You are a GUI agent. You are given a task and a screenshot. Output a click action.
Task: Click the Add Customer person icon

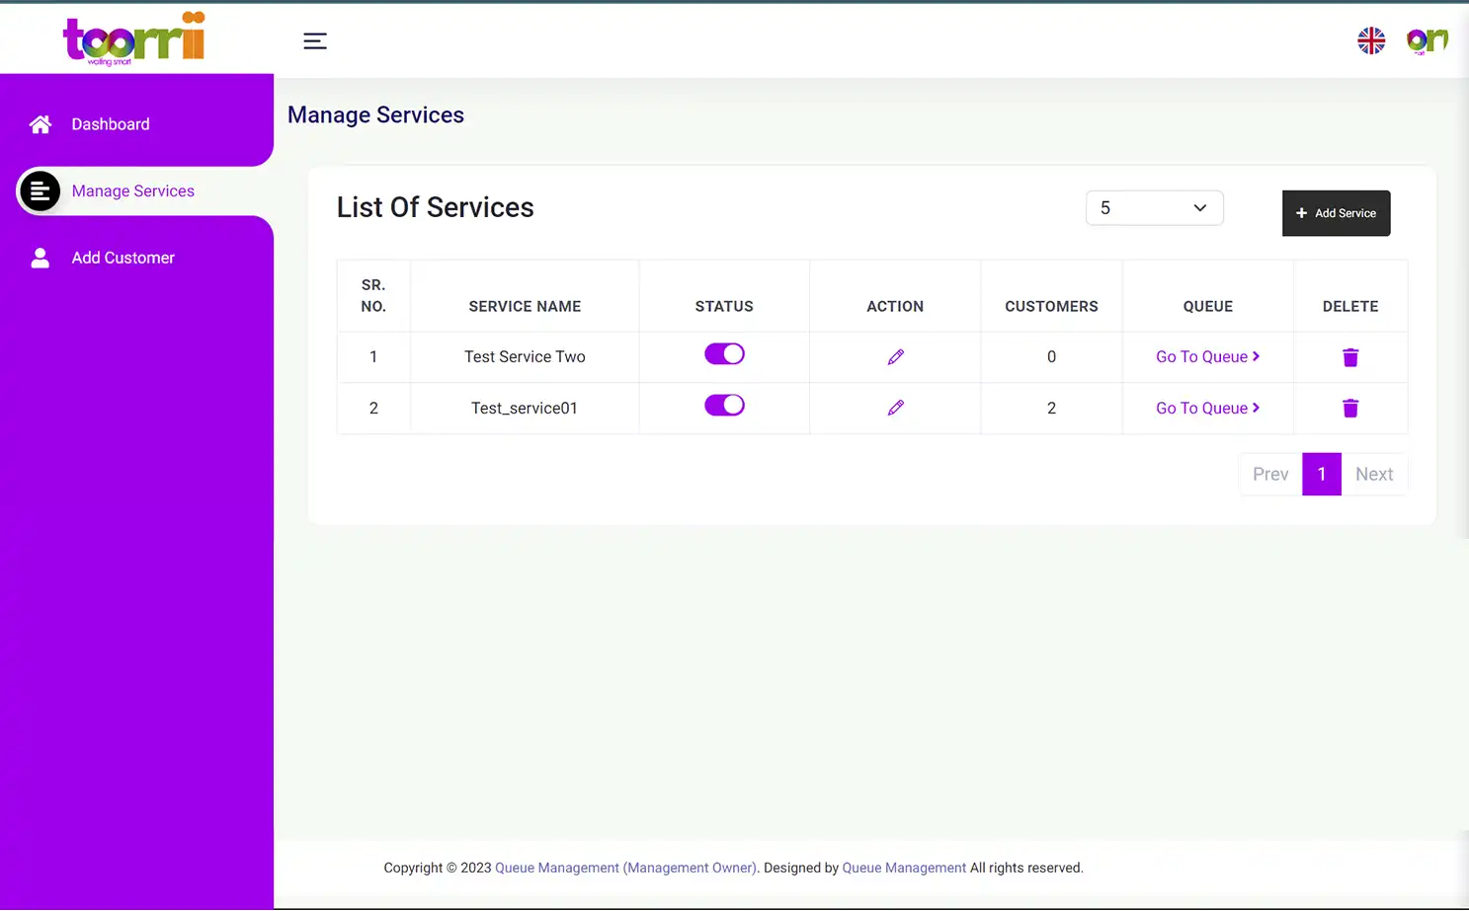(40, 258)
